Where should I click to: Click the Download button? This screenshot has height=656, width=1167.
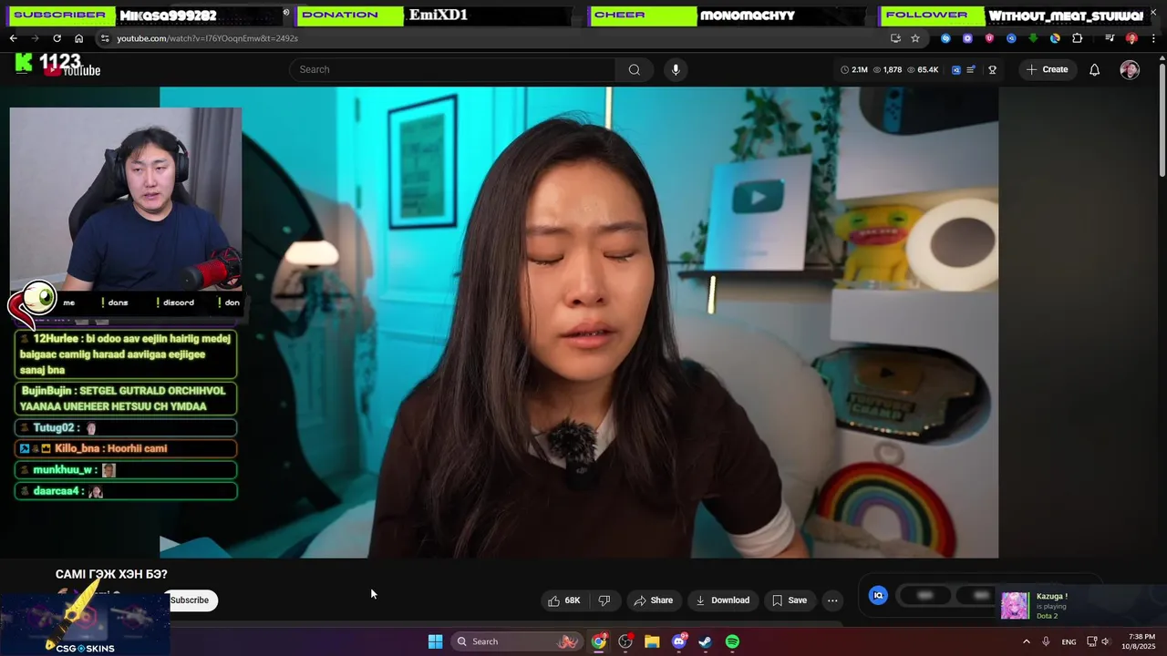click(x=722, y=600)
